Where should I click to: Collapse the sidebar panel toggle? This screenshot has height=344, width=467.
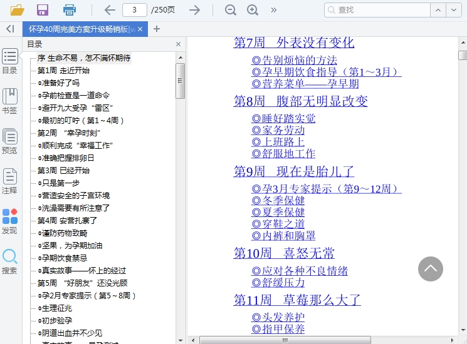tap(10, 29)
